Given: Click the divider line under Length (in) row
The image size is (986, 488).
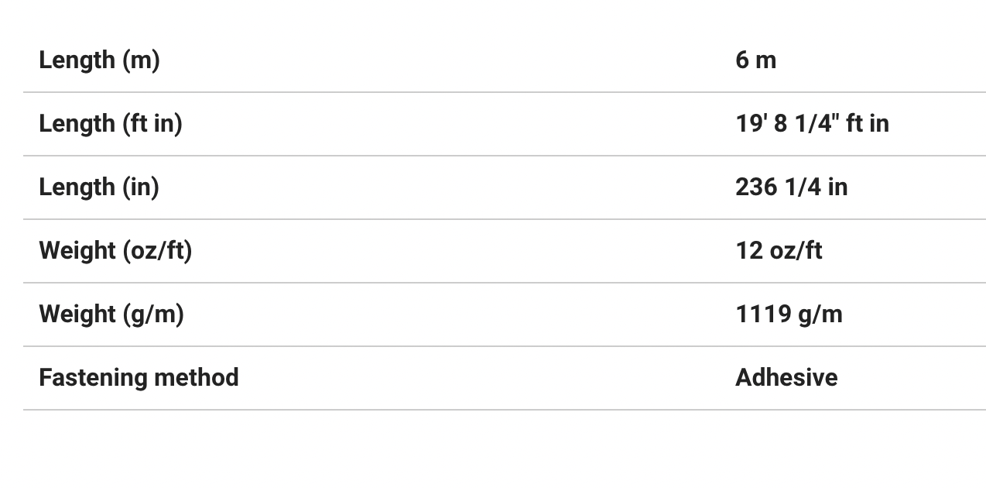Looking at the screenshot, I should point(504,219).
